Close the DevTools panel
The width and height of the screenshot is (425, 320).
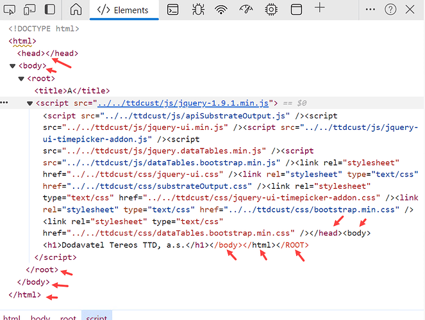[410, 10]
